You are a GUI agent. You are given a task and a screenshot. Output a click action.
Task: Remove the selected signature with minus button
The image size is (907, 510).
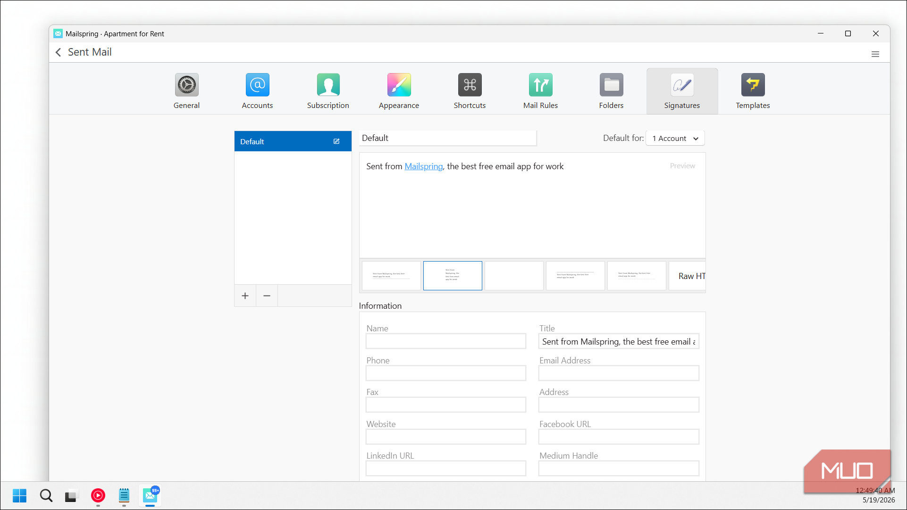(267, 296)
